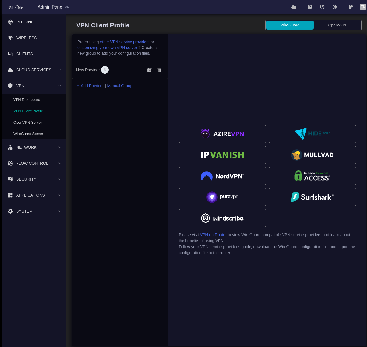Click the Security firewall icon in sidebar
This screenshot has width=367, height=347.
(10, 179)
